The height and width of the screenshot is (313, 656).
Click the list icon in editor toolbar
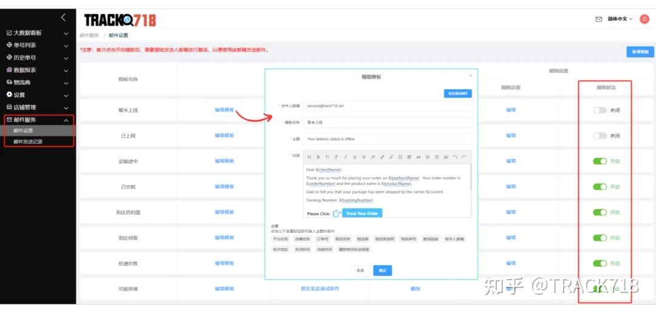[400, 157]
